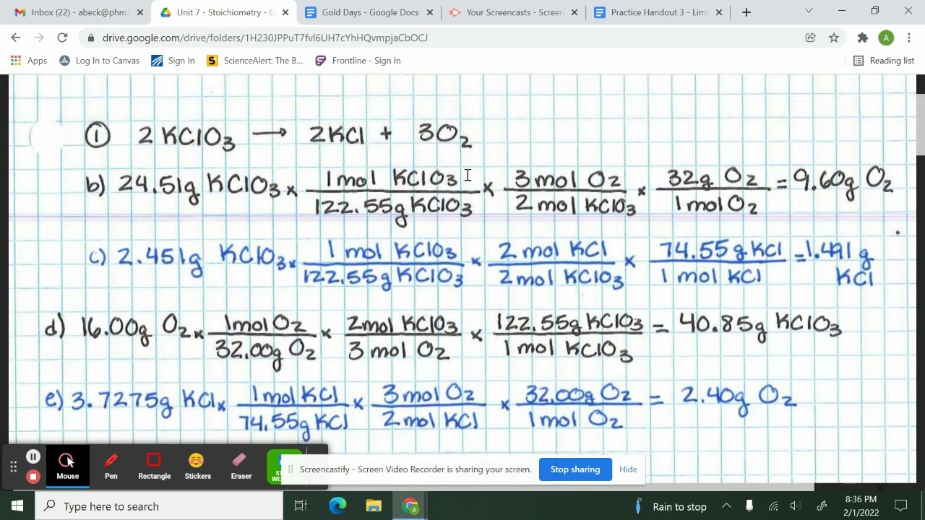The image size is (925, 520).
Task: Open Windows Task View
Action: point(301,506)
